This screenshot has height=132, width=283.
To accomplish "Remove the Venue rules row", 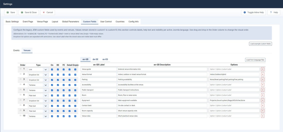I will pos(263,116).
